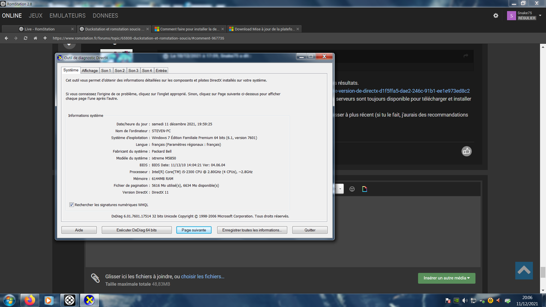The width and height of the screenshot is (546, 307).
Task: Switch to the Son 2 tab
Action: pos(120,70)
